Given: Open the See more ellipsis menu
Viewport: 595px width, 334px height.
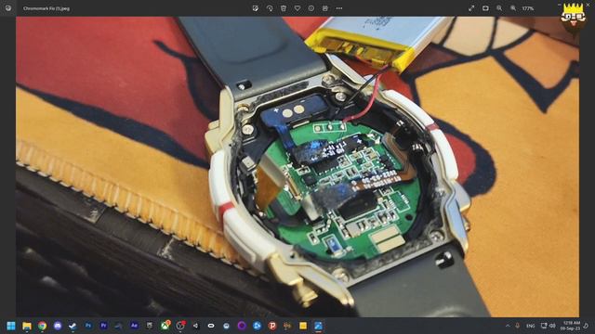Looking at the screenshot, I should point(339,8).
